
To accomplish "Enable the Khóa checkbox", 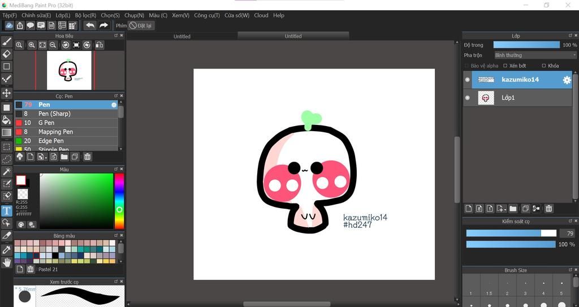I will [x=544, y=66].
